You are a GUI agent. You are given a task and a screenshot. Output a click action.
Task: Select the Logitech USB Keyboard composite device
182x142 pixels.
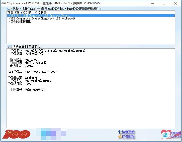(x=91, y=18)
